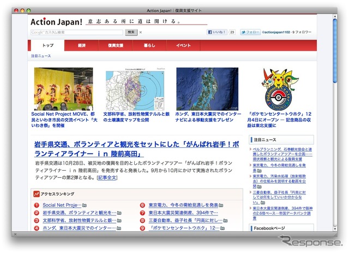Open ranking item 7 東日本大震災関連倒産

coord(183,213)
